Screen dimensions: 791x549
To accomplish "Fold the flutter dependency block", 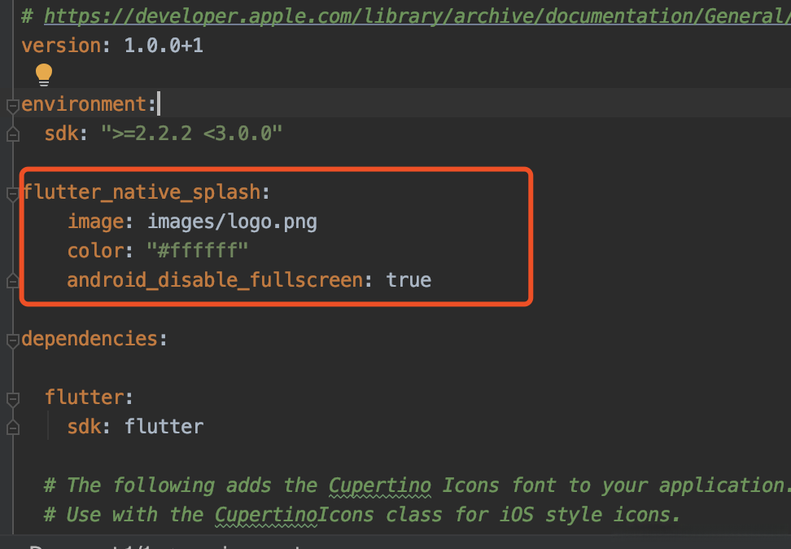I will click(x=11, y=399).
